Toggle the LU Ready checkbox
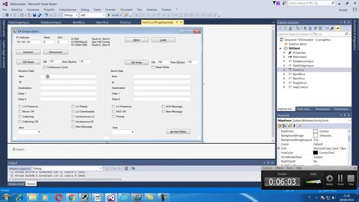Image resolution: width=359 pixels, height=202 pixels. pos(73,107)
